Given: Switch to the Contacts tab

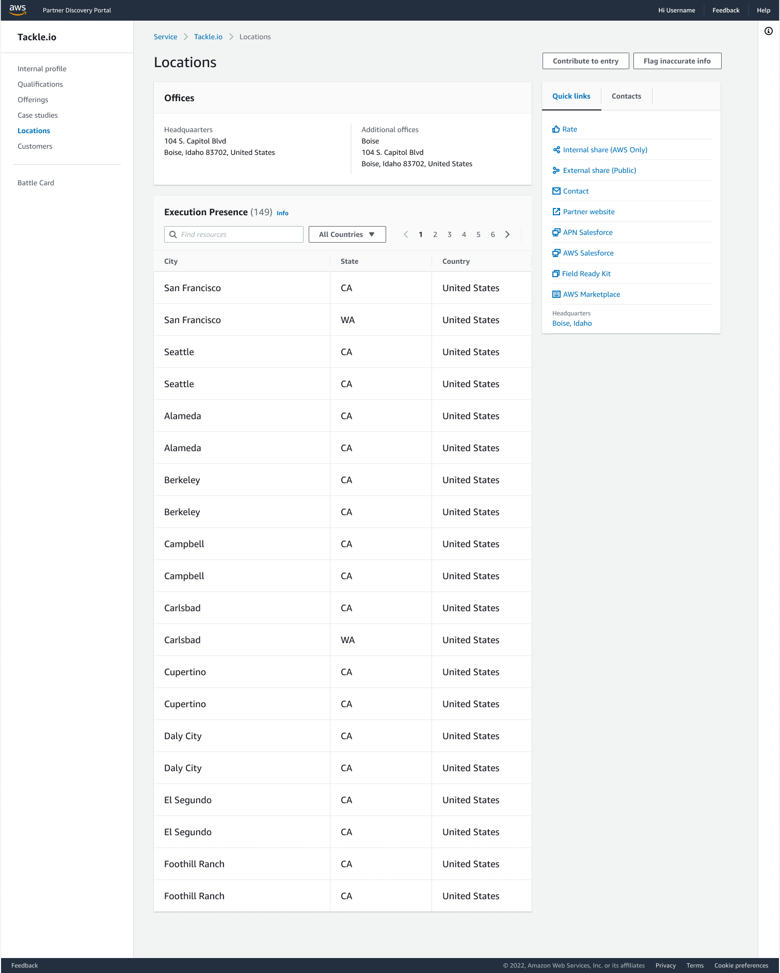Looking at the screenshot, I should click(627, 96).
